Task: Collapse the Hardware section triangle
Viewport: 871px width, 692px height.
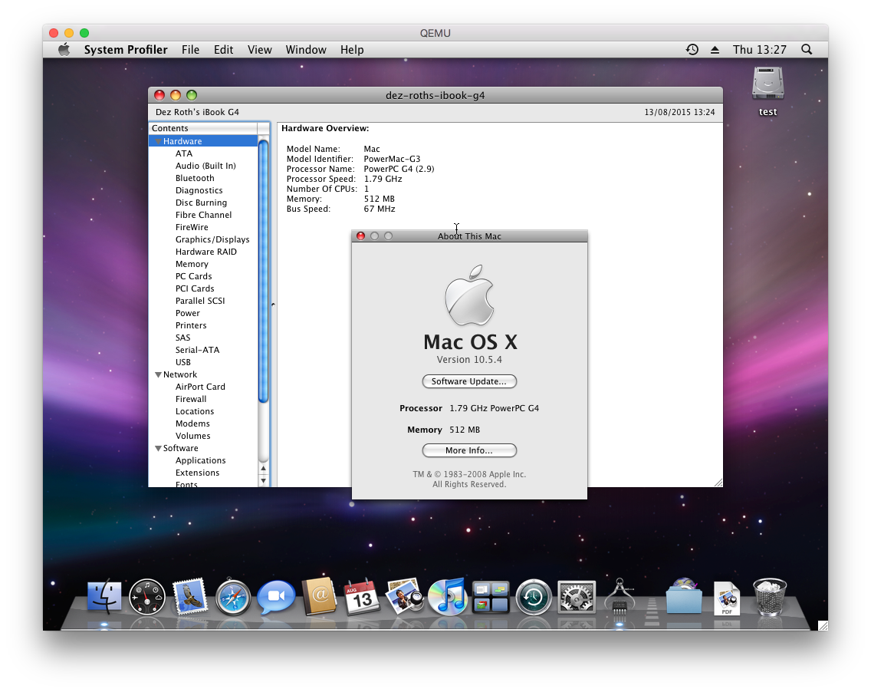Action: tap(157, 142)
